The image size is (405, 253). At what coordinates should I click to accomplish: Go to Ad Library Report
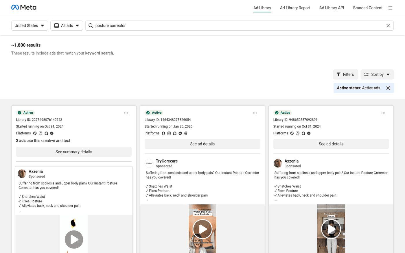[x=295, y=8]
